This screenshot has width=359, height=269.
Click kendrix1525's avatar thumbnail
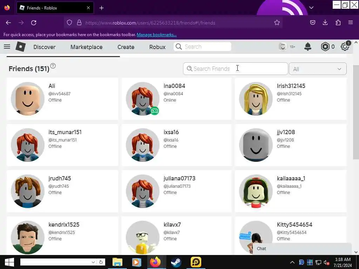(x=28, y=237)
